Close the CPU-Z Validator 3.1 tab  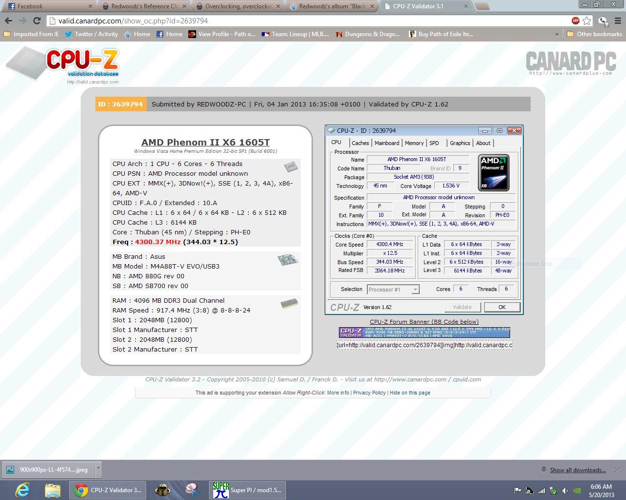tap(465, 6)
